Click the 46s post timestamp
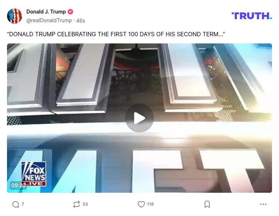The height and width of the screenshot is (216, 279). 81,21
